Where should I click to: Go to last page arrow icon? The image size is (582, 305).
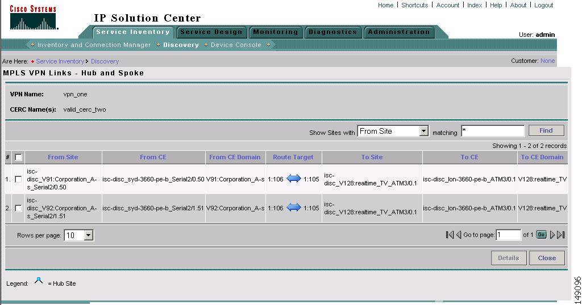561,235
